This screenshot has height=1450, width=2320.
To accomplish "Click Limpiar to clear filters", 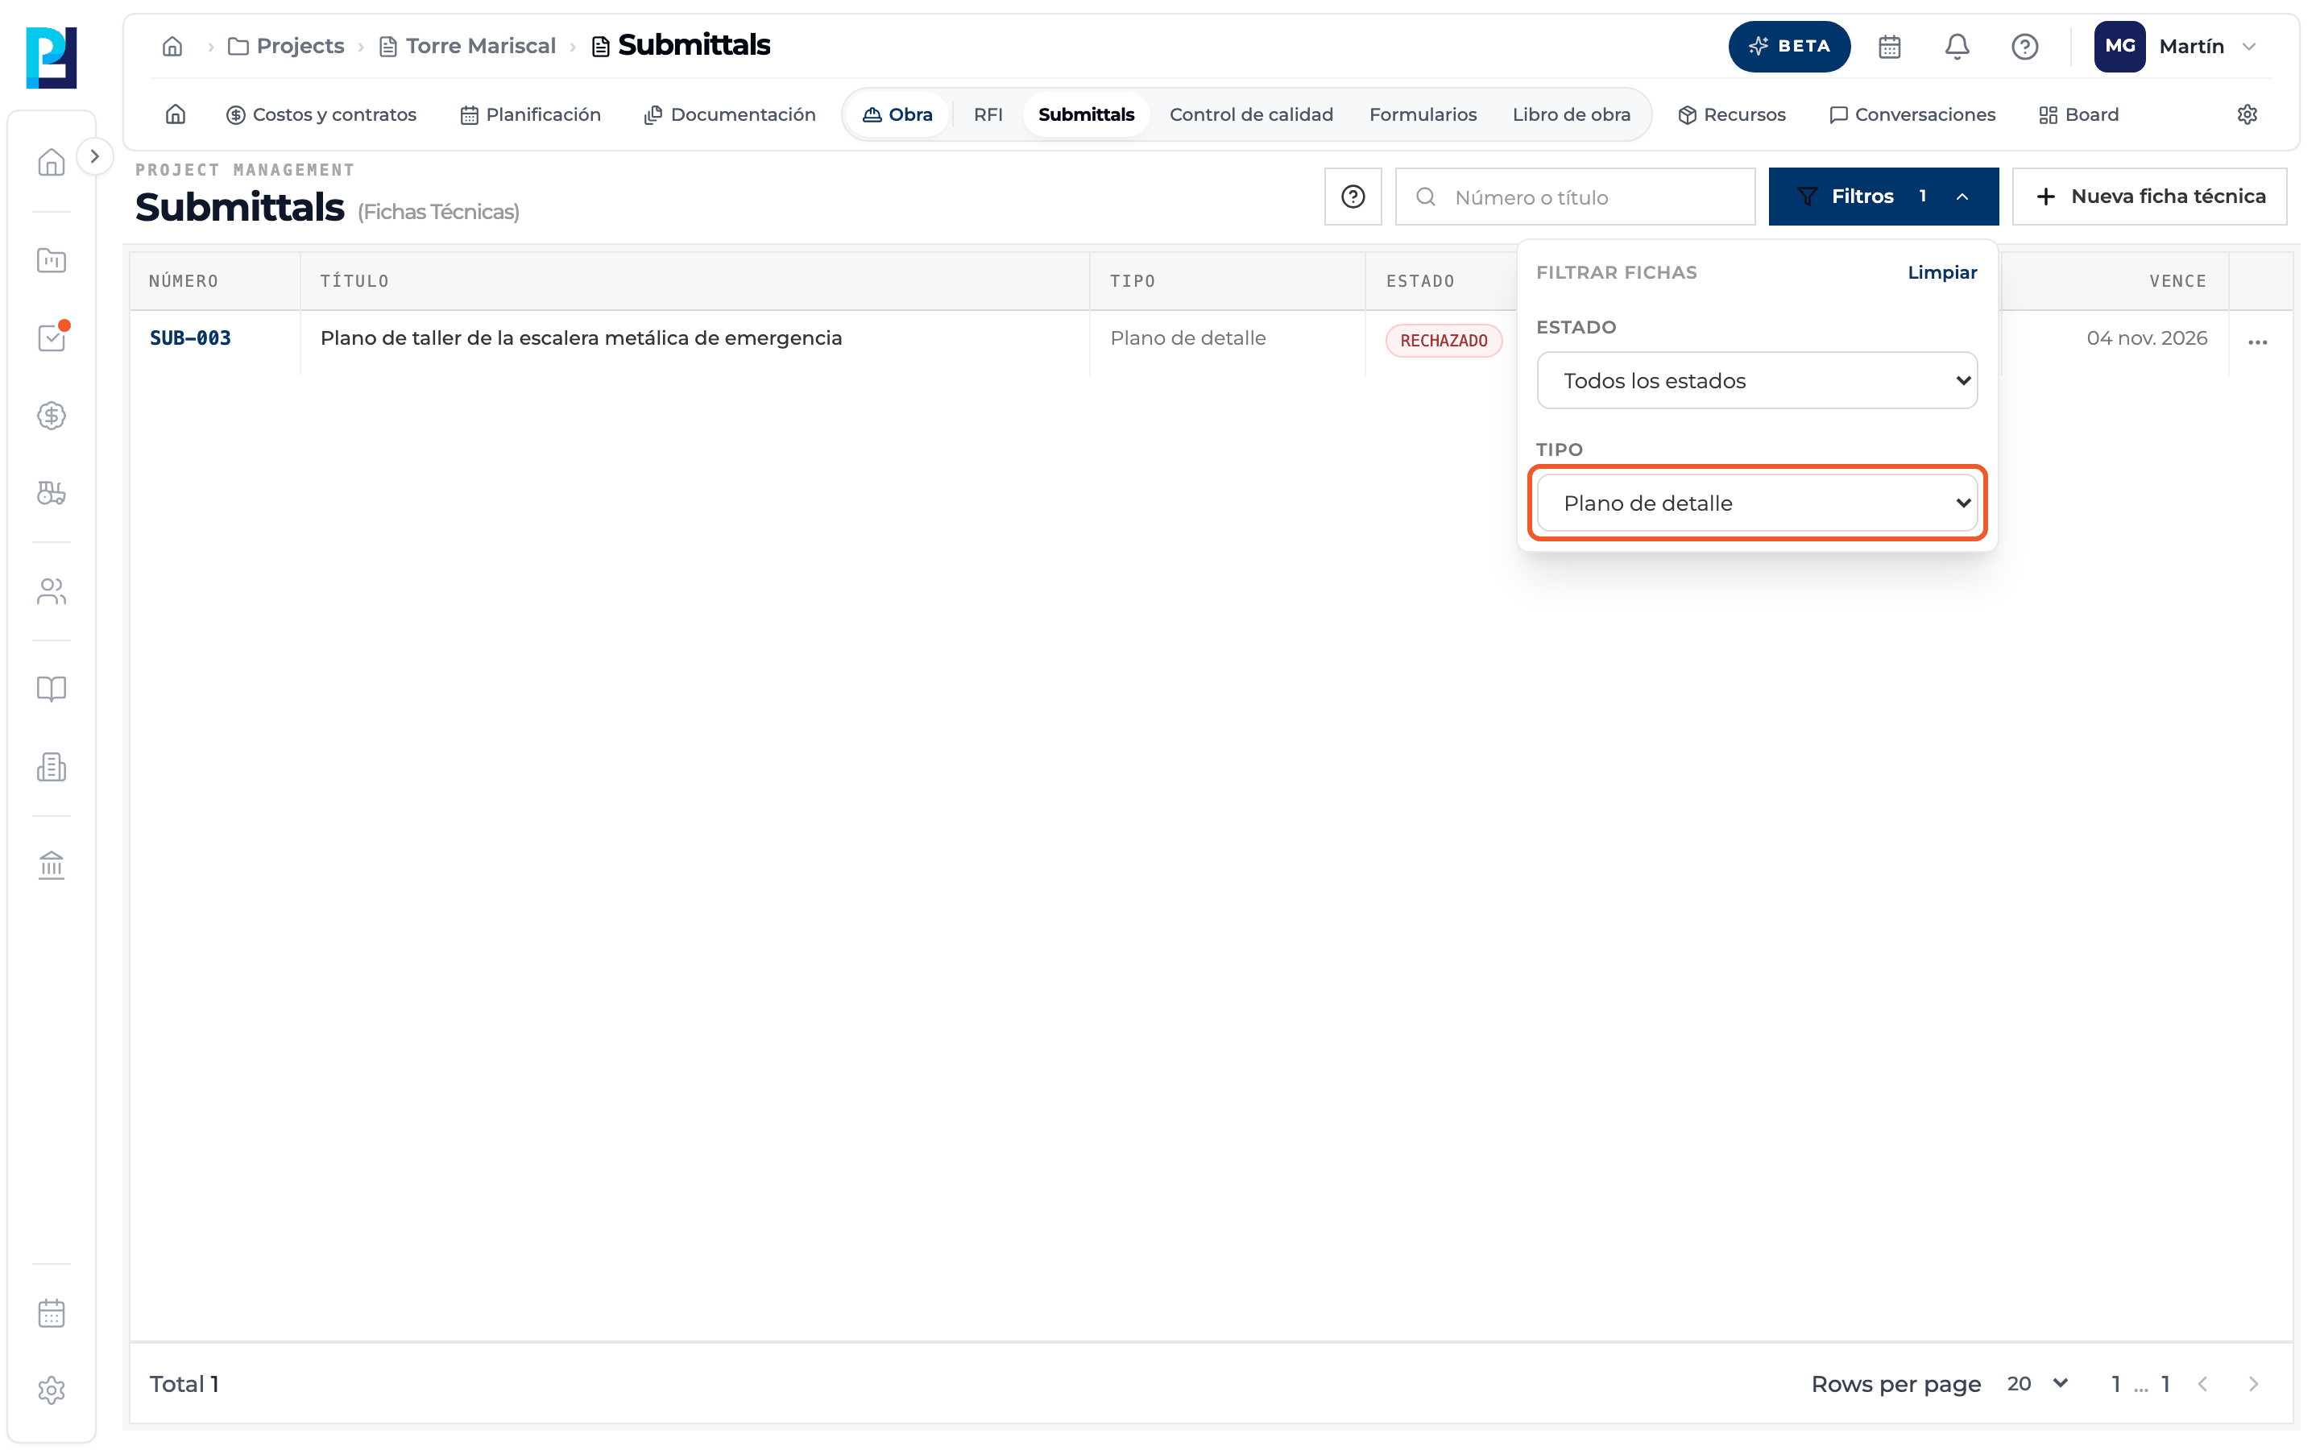I will 1941,272.
